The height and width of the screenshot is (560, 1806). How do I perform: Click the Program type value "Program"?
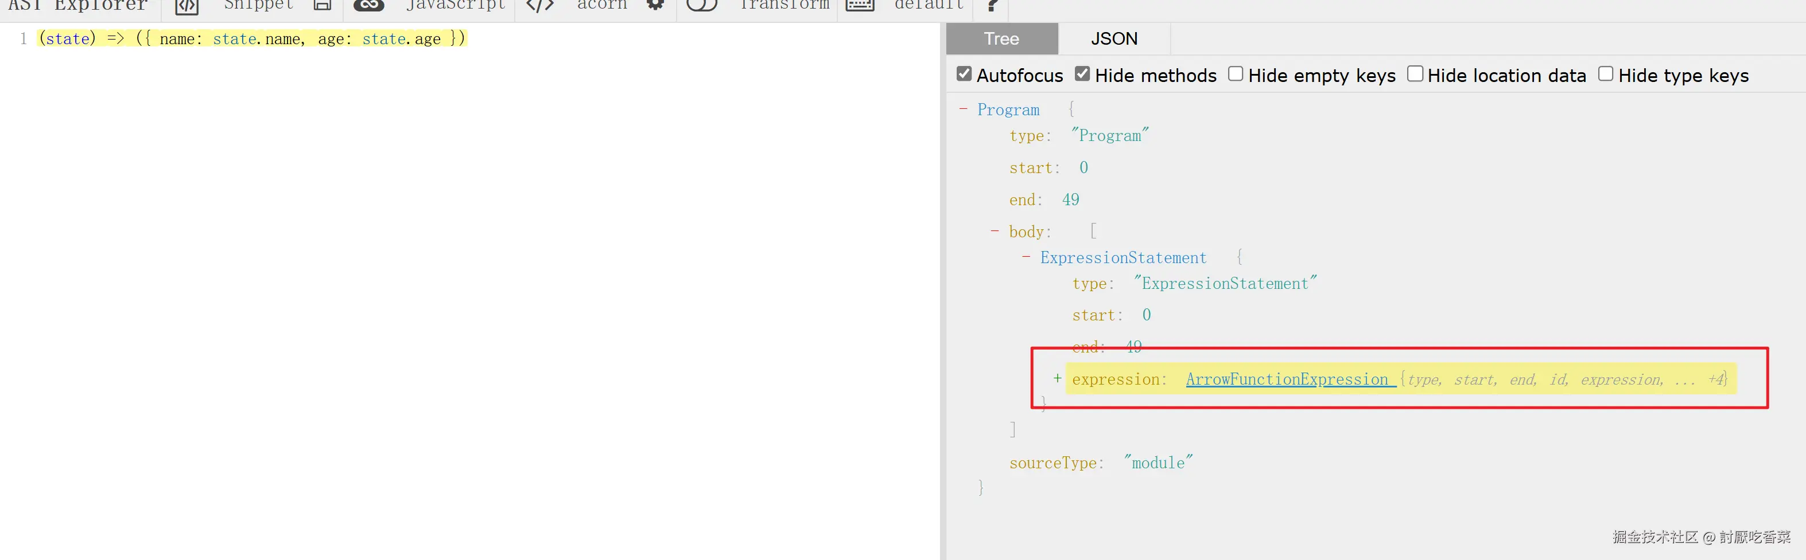click(1110, 136)
